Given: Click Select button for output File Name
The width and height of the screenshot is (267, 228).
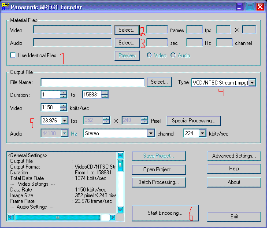Looking at the screenshot, I should click(x=159, y=82).
